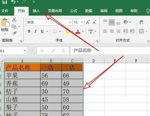Open the 剪贴板 clipboard dialog launcher
The width and height of the screenshot is (150, 116).
(21, 41)
